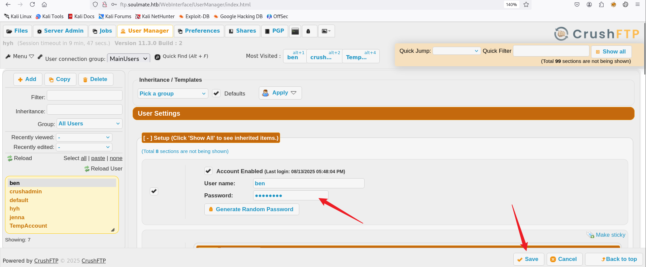Bookmark page with the star icon
The height and width of the screenshot is (267, 646).
[526, 5]
